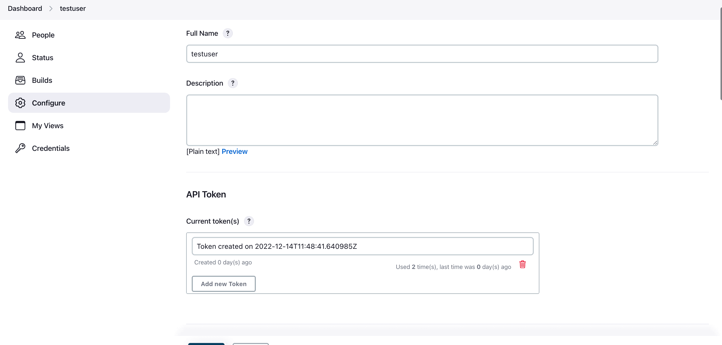Click the Configure gear icon
Image resolution: width=722 pixels, height=345 pixels.
(x=20, y=103)
